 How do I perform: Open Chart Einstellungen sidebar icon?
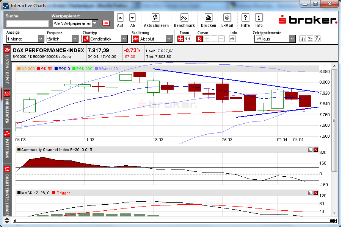7,169
